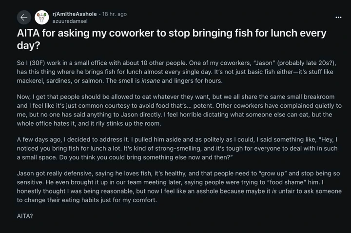Open the three-dot post options menu

(x=338, y=18)
